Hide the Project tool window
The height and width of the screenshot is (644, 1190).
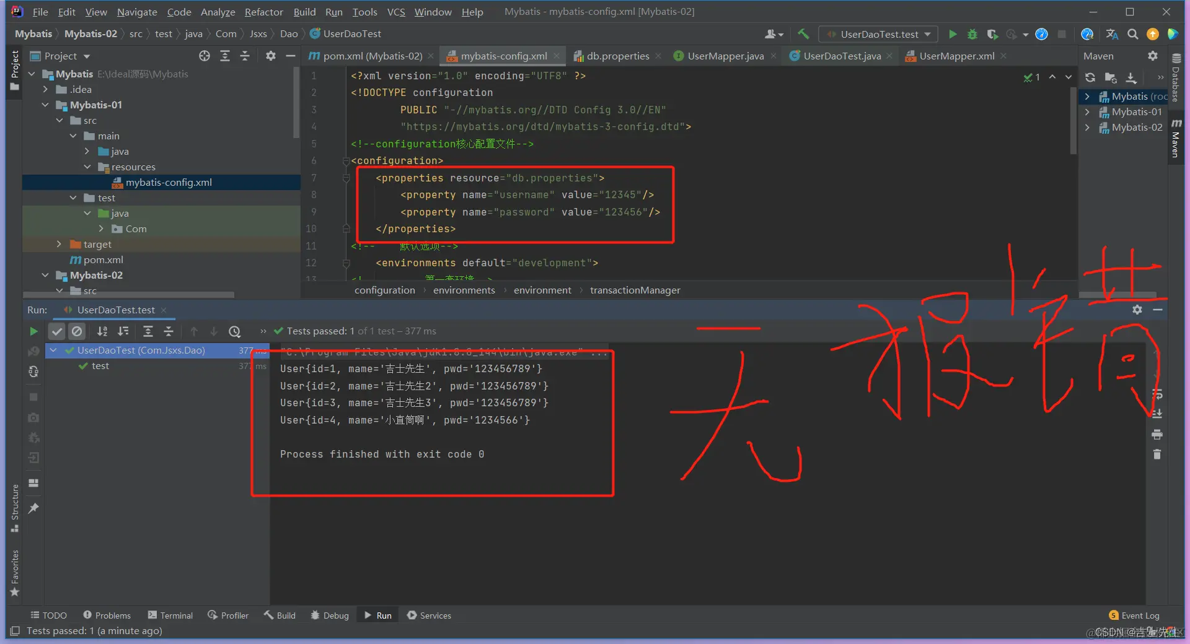(290, 56)
